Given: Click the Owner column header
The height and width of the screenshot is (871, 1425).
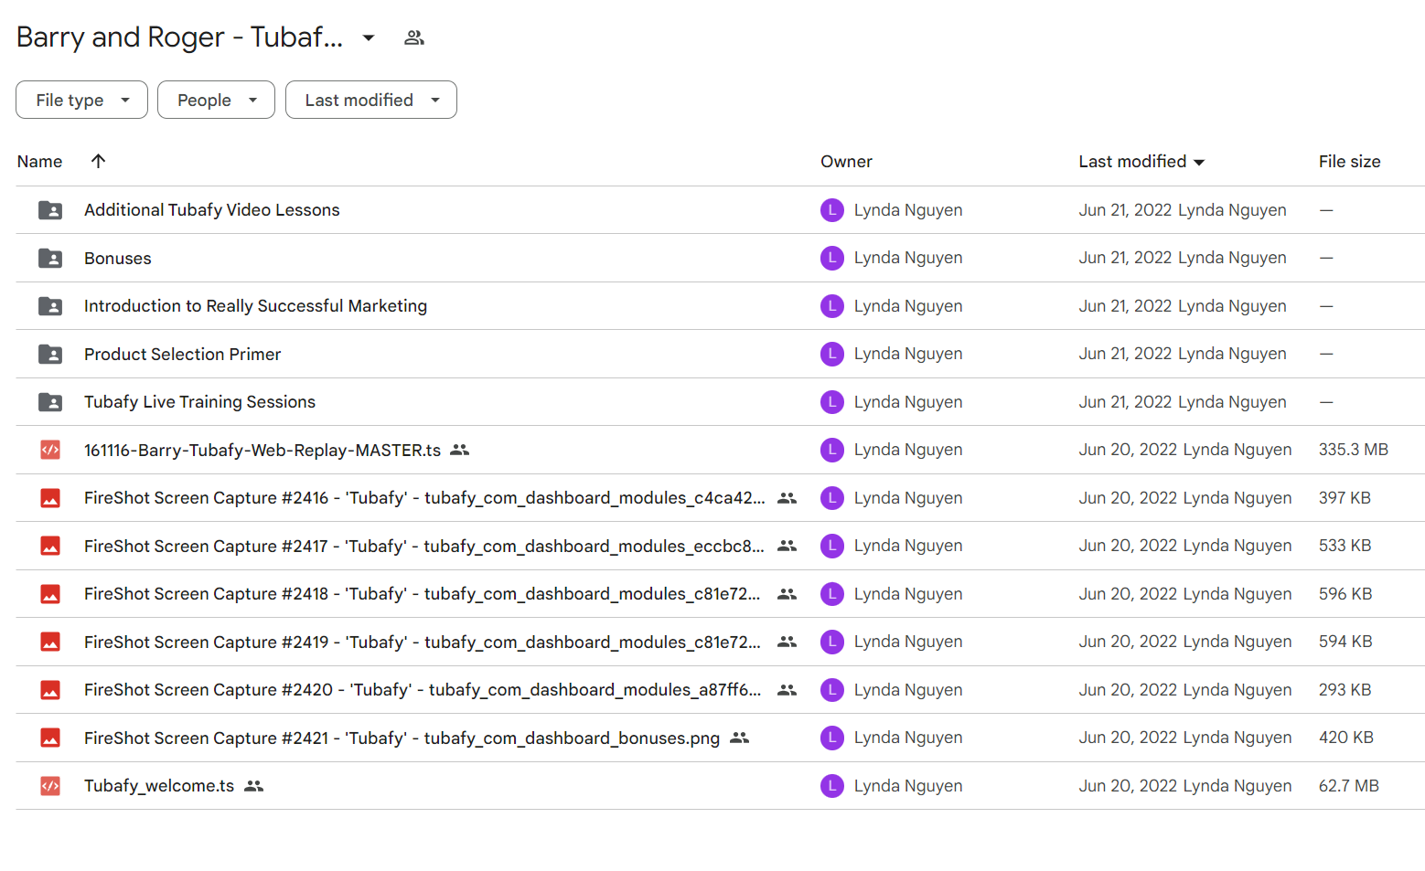Looking at the screenshot, I should point(846,161).
